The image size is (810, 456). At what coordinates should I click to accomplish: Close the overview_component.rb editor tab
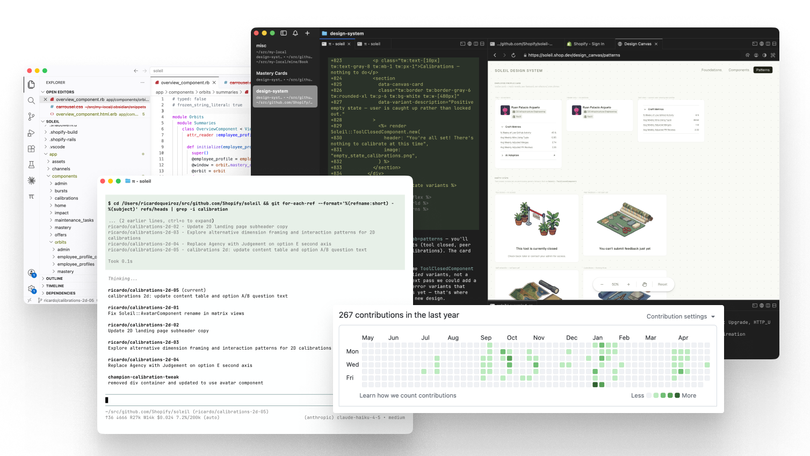pyautogui.click(x=214, y=83)
